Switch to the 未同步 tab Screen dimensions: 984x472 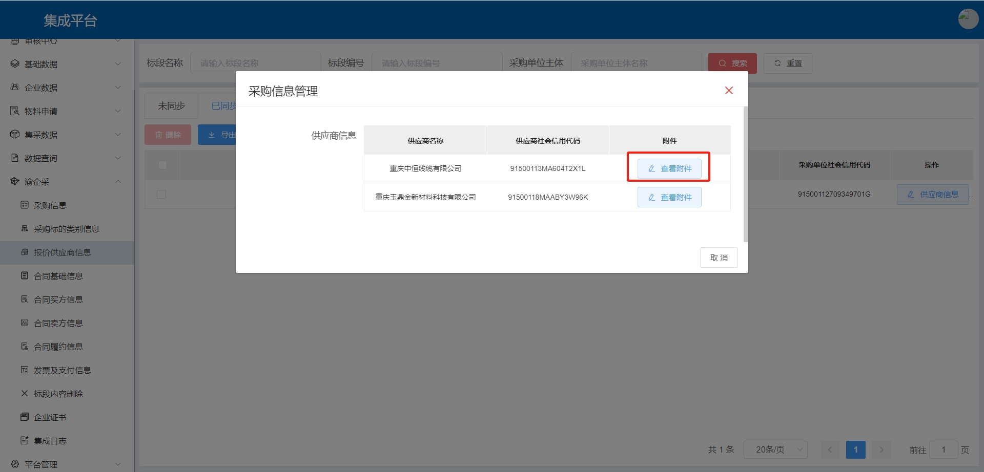[x=171, y=106]
